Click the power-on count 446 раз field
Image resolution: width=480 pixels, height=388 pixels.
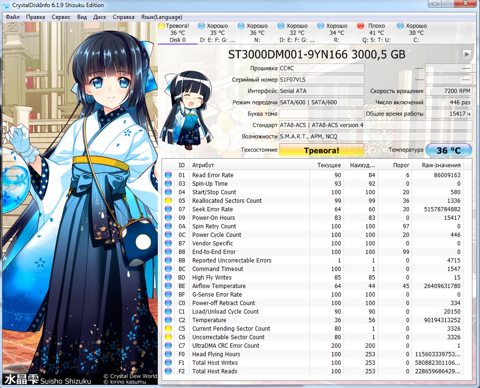[x=449, y=102]
